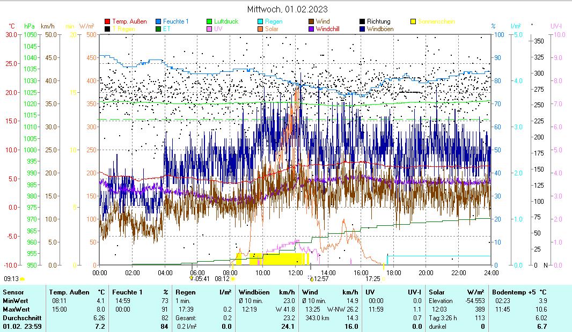Click the purple Windchill legend swatch
The width and height of the screenshot is (572, 332).
pos(311,29)
